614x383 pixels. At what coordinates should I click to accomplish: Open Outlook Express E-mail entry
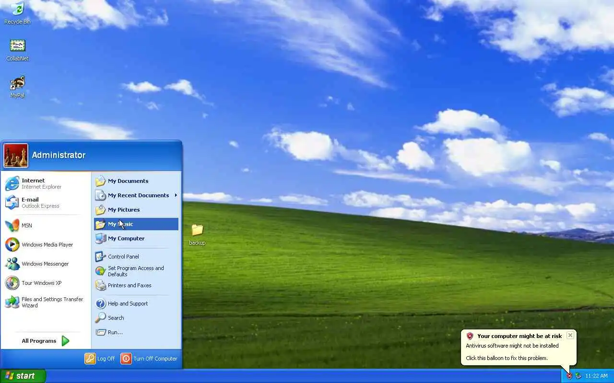46,203
